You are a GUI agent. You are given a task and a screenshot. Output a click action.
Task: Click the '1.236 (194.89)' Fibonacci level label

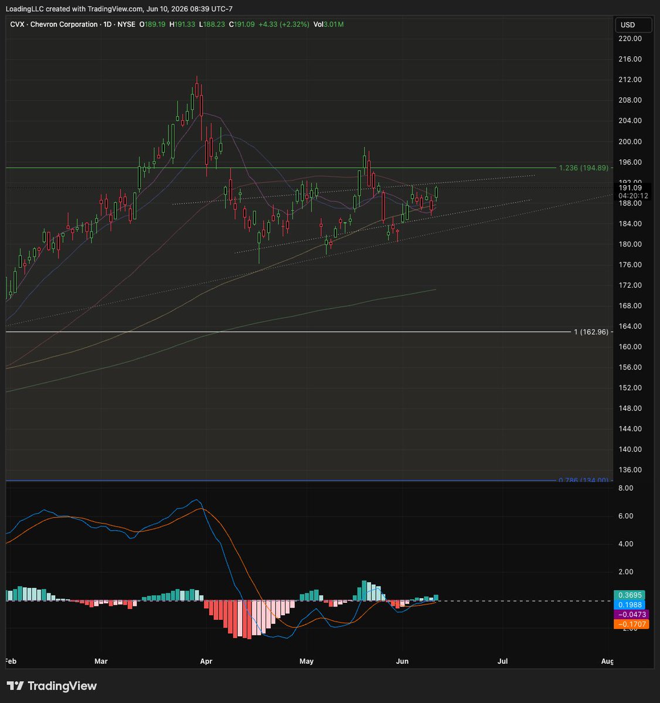pyautogui.click(x=583, y=168)
